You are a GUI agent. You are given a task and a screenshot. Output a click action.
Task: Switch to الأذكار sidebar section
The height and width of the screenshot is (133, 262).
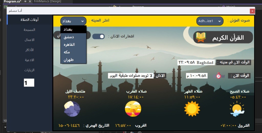tap(30, 50)
